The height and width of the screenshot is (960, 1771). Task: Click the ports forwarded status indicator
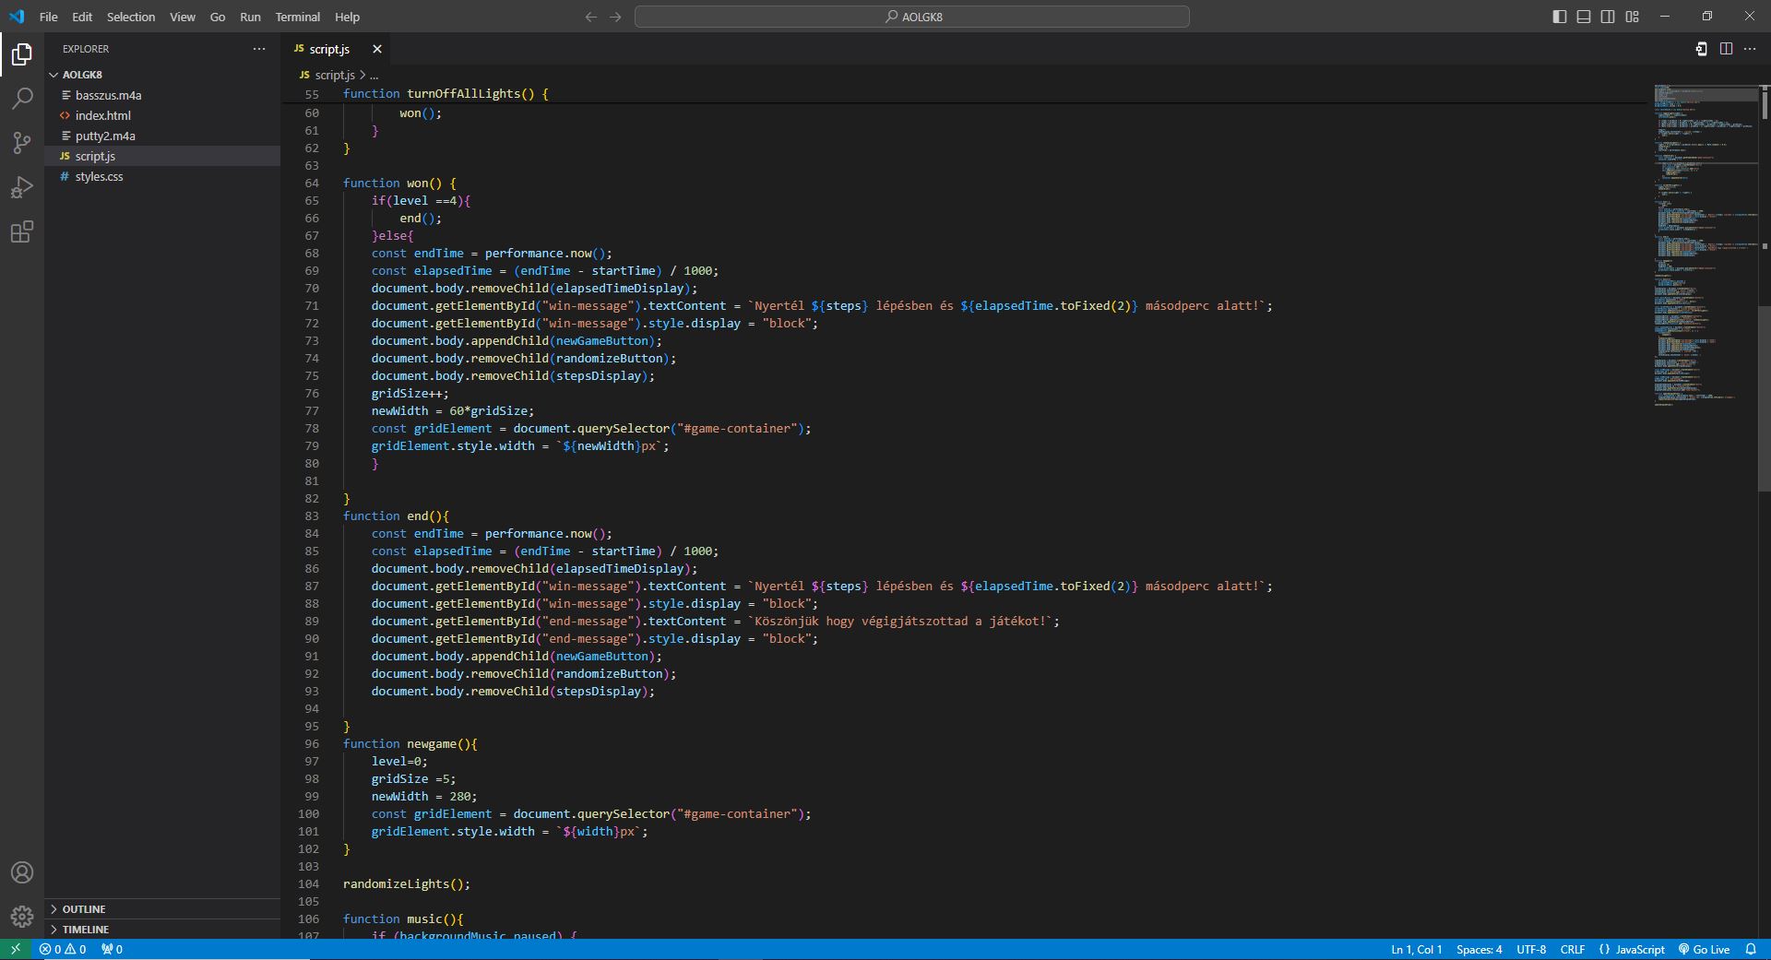112,949
